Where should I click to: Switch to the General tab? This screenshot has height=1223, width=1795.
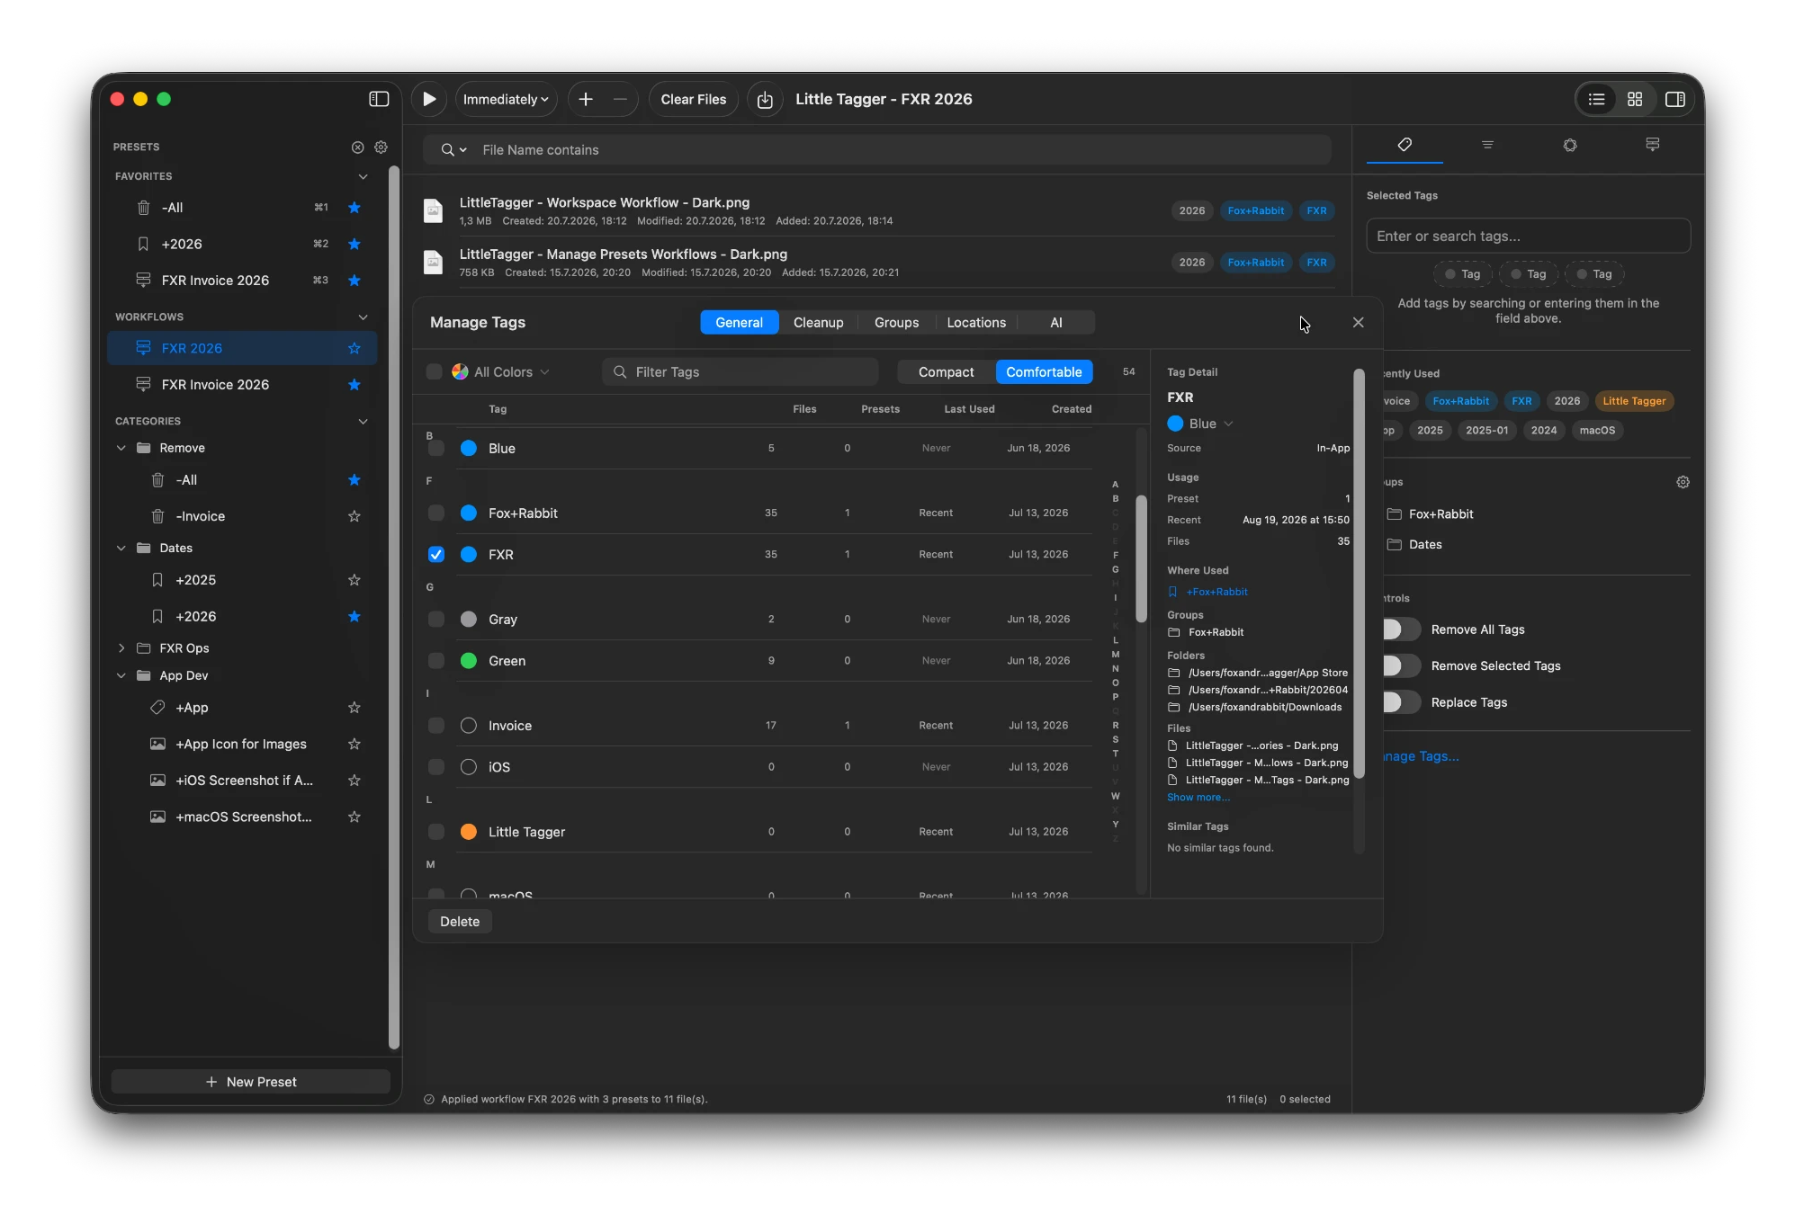point(740,322)
